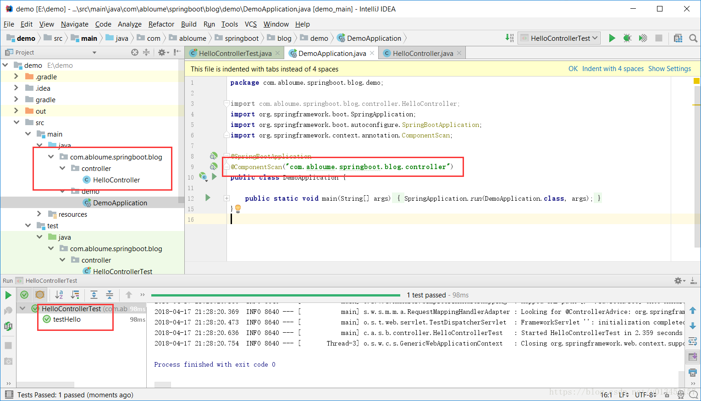Click the grey Stop button in main toolbar
The width and height of the screenshot is (701, 401).
[x=659, y=38]
